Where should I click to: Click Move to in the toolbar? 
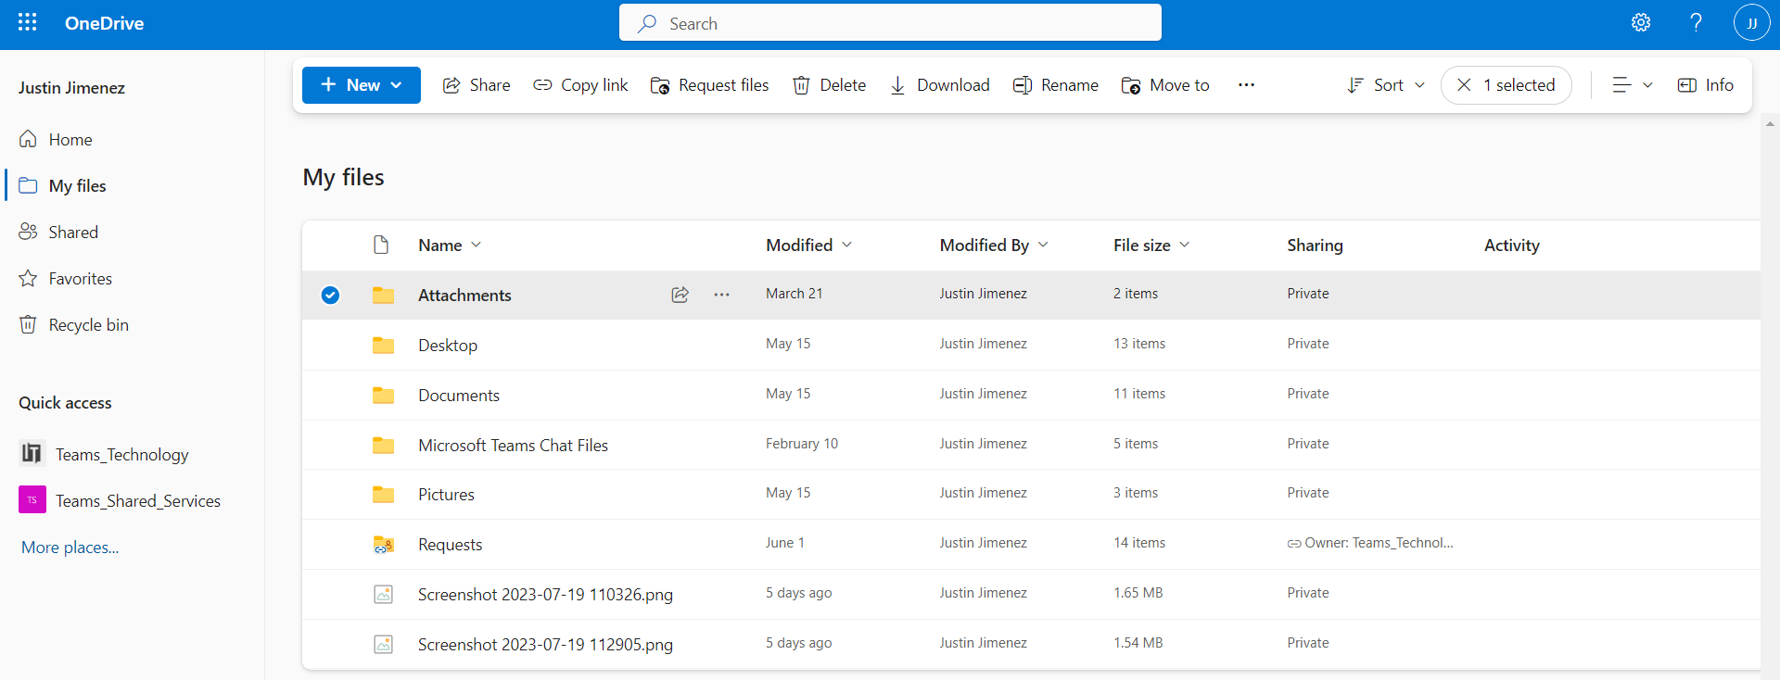coord(1164,85)
